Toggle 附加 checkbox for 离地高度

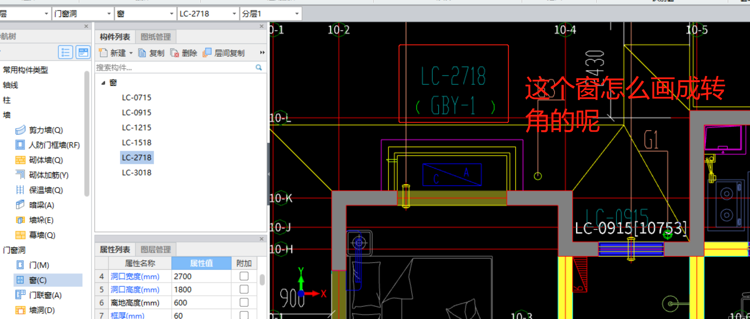(244, 302)
